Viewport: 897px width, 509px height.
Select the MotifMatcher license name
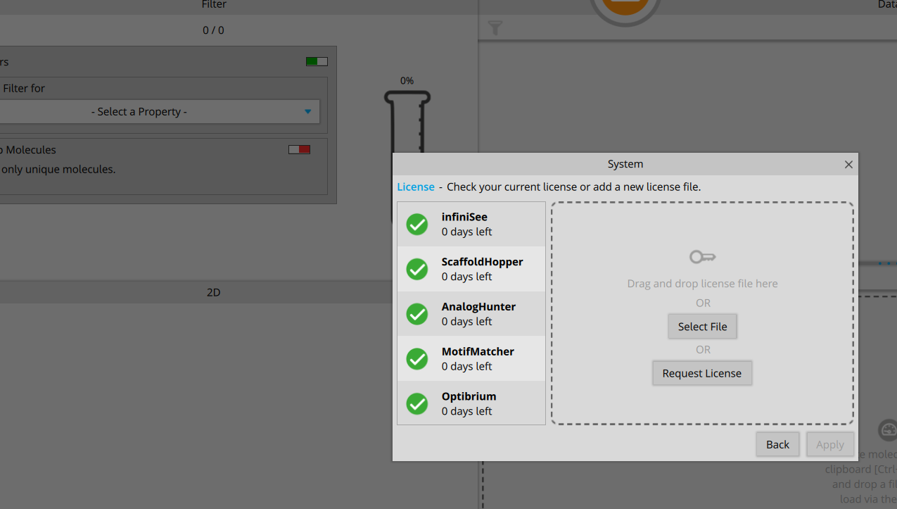click(478, 351)
